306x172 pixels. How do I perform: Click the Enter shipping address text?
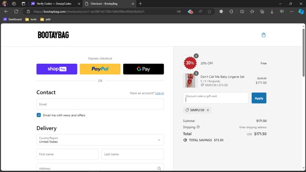pos(253,127)
